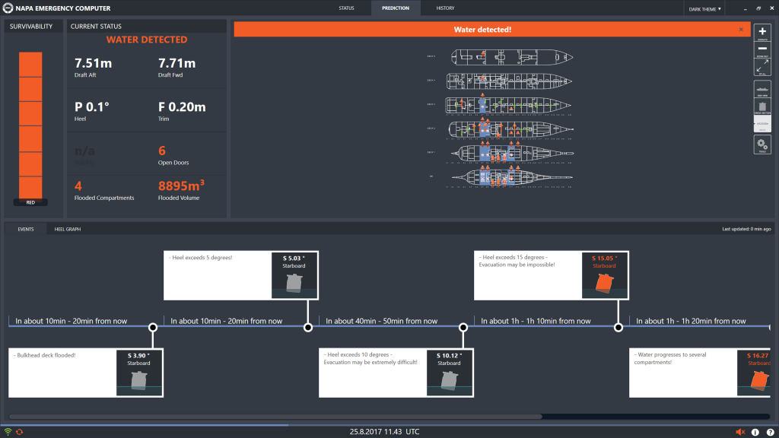Click the horizontal events timeline scrollbar

[275, 417]
